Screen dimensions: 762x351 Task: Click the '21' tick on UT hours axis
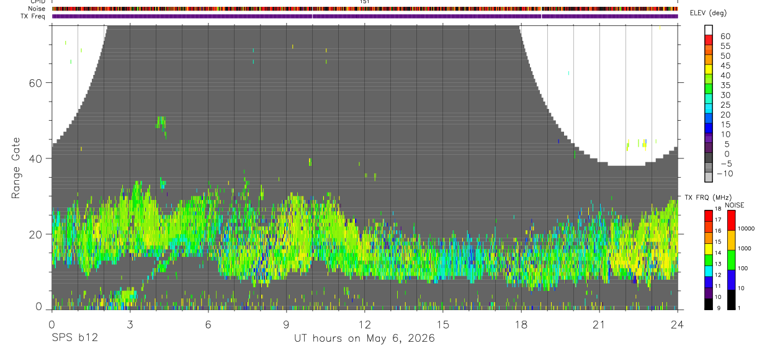[599, 324]
